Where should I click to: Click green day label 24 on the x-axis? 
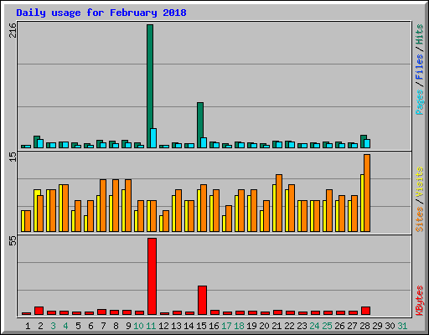pos(314,326)
